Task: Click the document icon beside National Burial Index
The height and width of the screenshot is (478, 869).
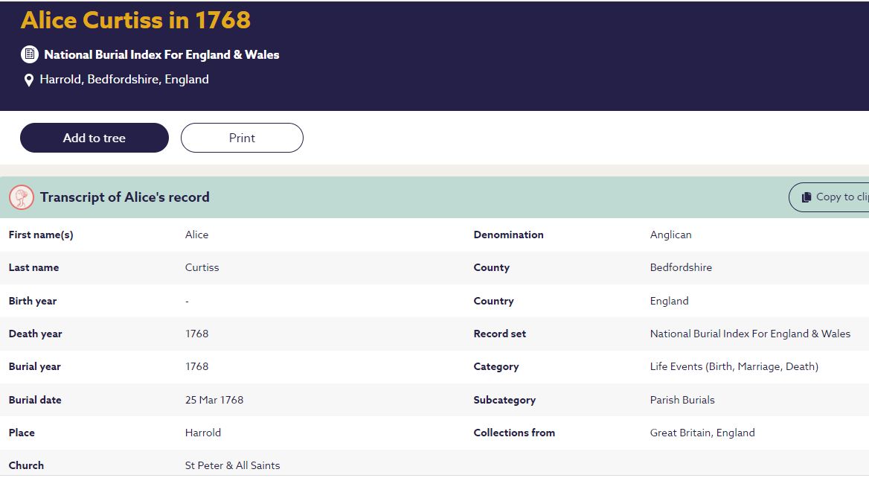Action: pos(29,54)
